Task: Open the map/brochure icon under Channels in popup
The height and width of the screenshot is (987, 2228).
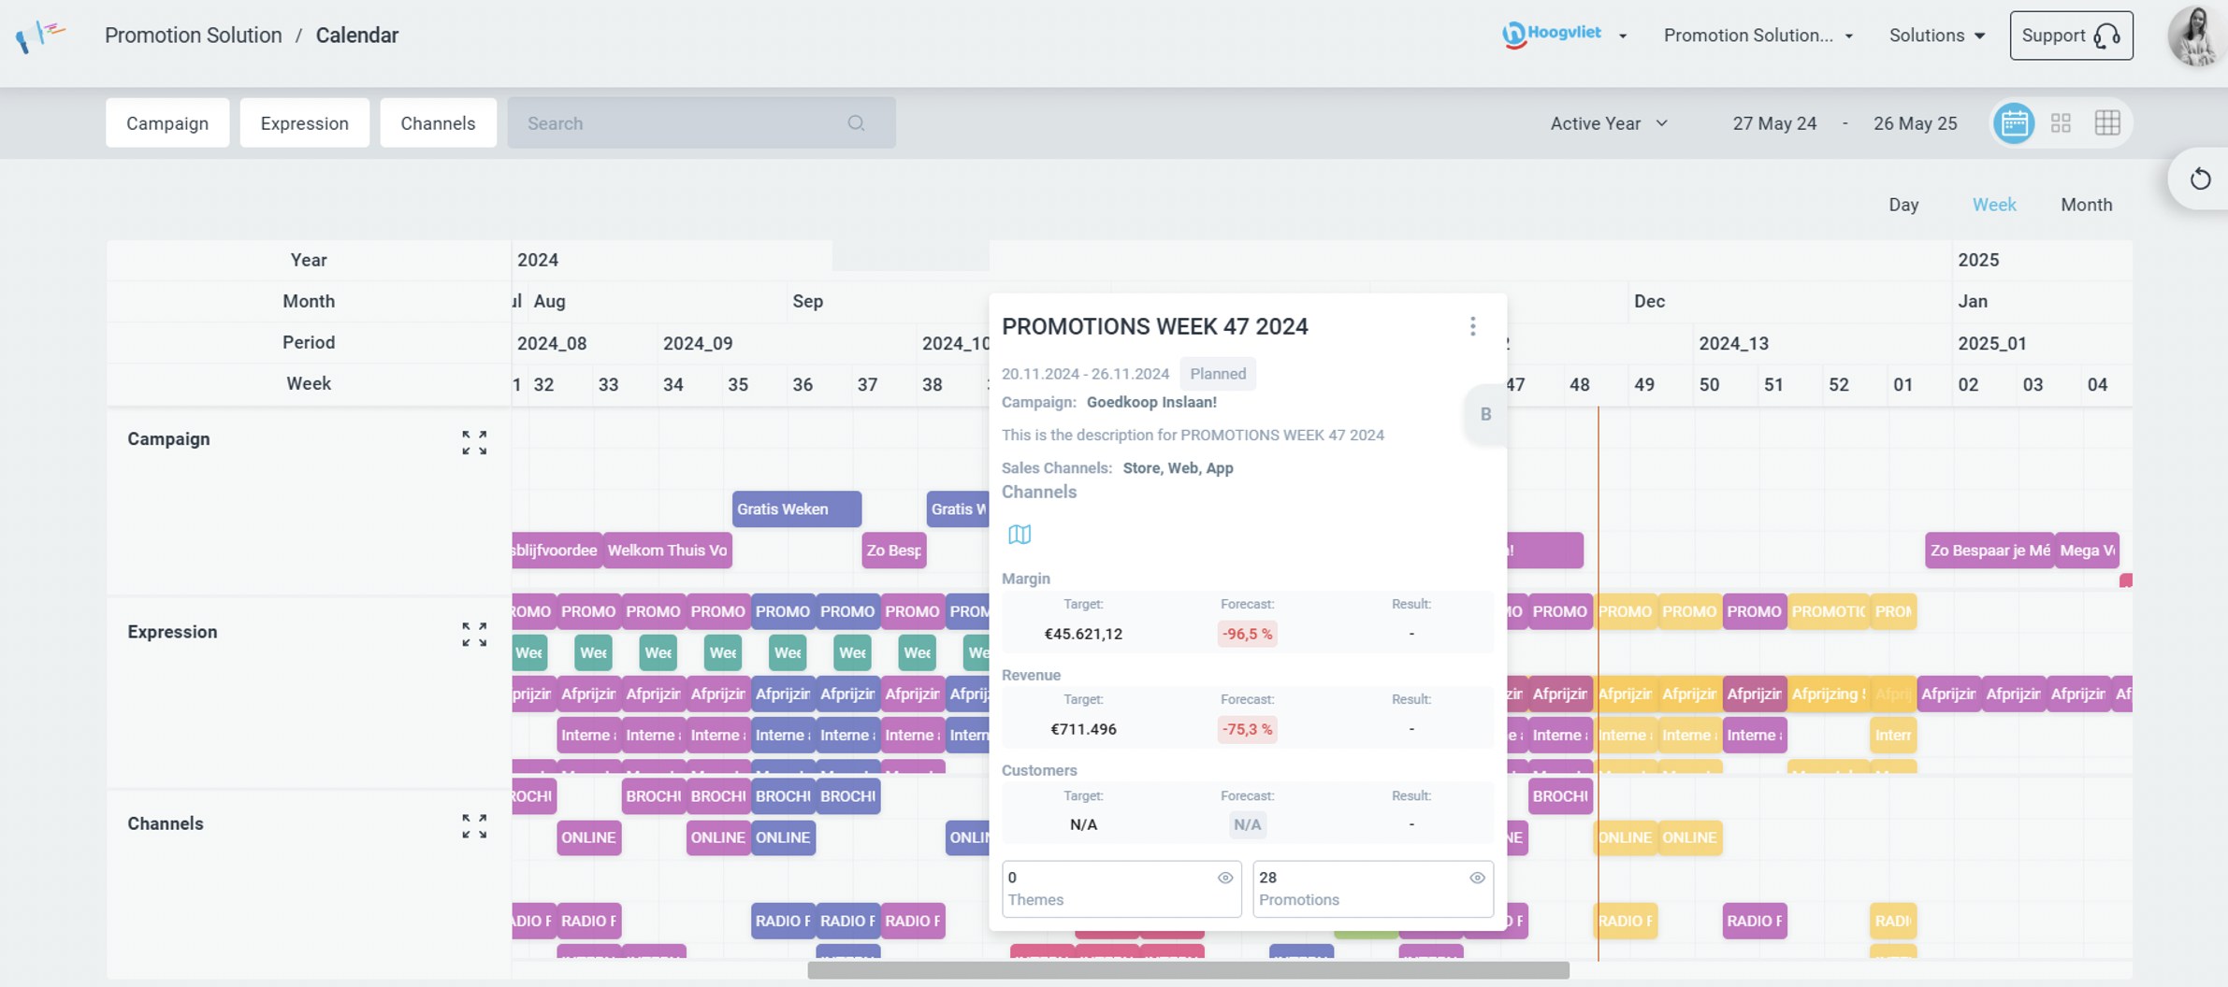Action: point(1020,534)
